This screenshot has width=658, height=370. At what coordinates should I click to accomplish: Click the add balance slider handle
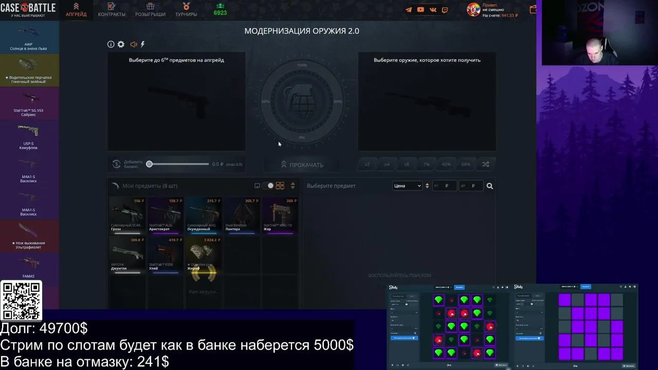click(149, 164)
